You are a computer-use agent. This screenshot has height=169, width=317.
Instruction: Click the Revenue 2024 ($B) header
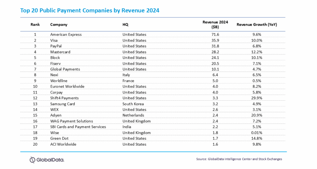[215, 25]
